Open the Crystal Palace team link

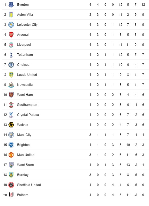pyautogui.click(x=28, y=115)
